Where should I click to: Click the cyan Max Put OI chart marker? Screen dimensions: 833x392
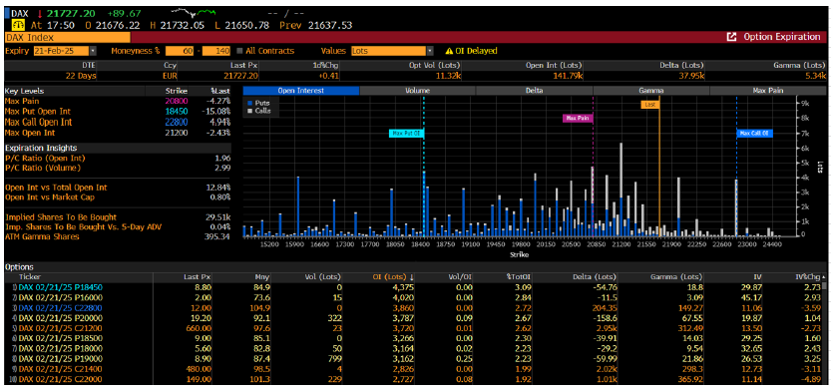406,134
